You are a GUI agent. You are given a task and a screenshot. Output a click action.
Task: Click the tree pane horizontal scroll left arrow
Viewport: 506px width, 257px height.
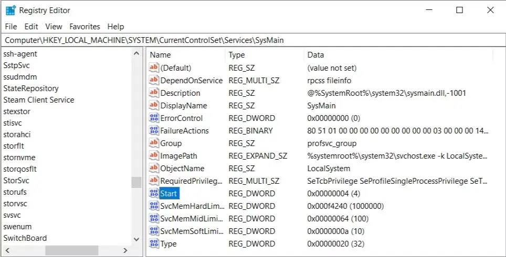pos(7,250)
